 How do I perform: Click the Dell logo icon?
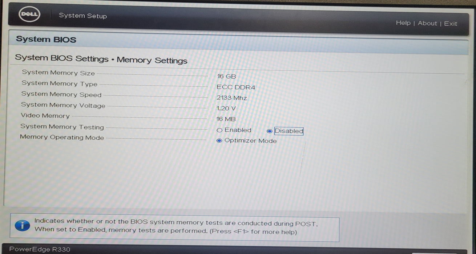point(29,15)
